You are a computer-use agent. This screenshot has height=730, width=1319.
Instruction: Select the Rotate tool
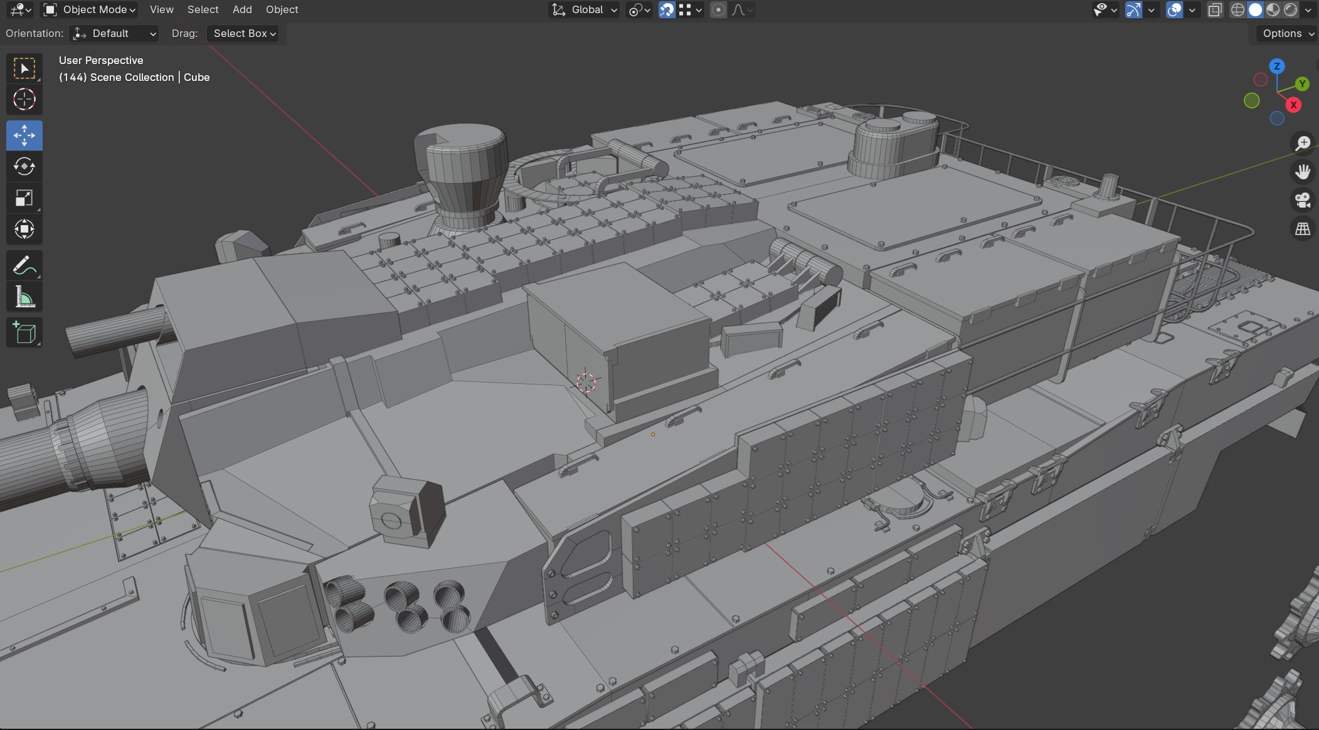coord(24,166)
